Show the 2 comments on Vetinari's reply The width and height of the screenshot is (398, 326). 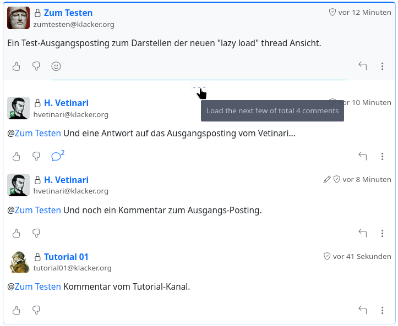(57, 156)
